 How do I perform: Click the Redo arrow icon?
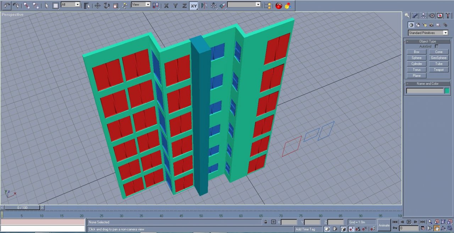pyautogui.click(x=16, y=5)
